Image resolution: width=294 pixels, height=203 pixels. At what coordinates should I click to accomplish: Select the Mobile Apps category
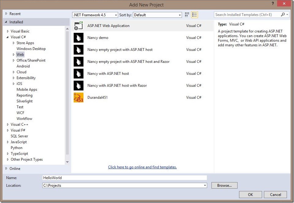[27, 90]
